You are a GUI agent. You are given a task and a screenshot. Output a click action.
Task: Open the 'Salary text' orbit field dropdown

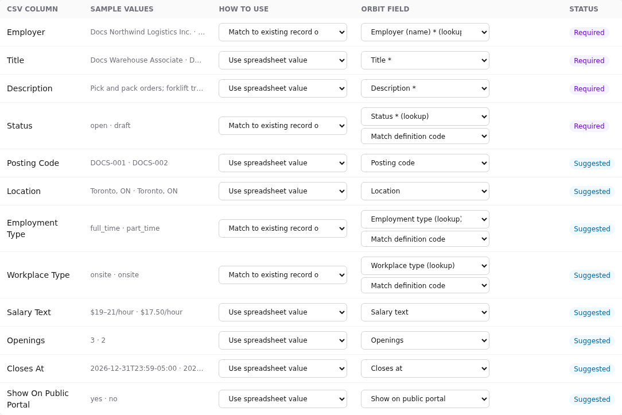tap(425, 312)
